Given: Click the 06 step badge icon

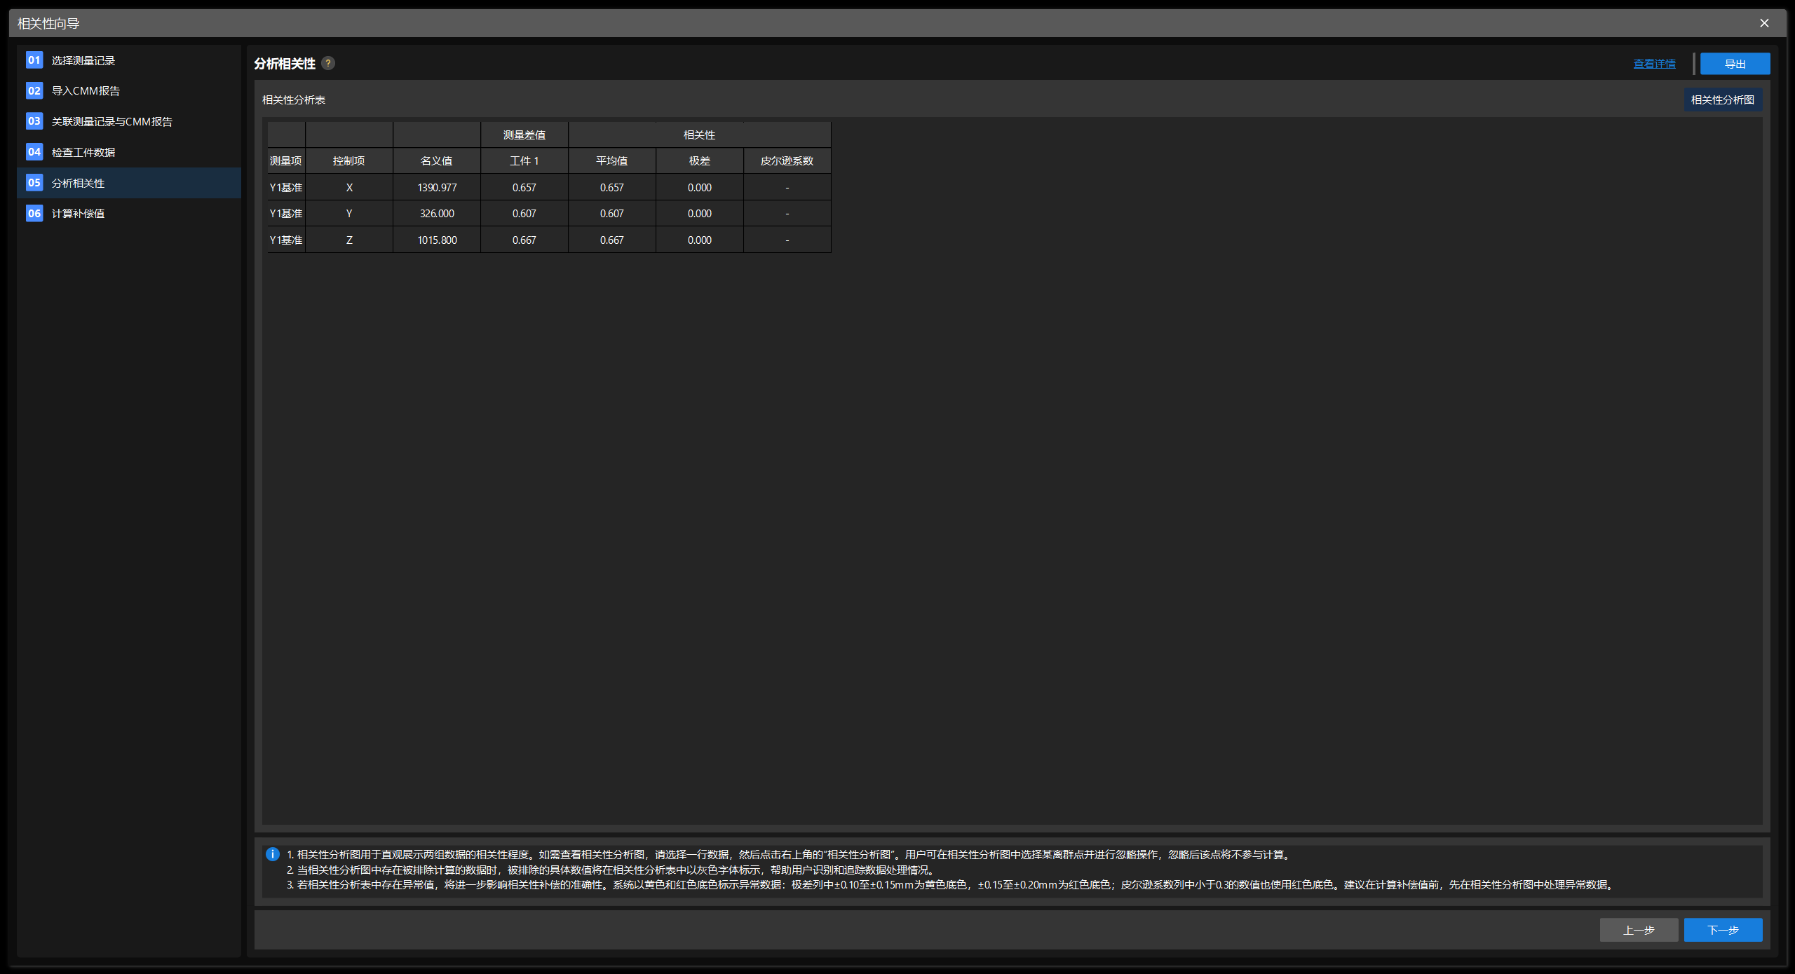Looking at the screenshot, I should click(34, 213).
